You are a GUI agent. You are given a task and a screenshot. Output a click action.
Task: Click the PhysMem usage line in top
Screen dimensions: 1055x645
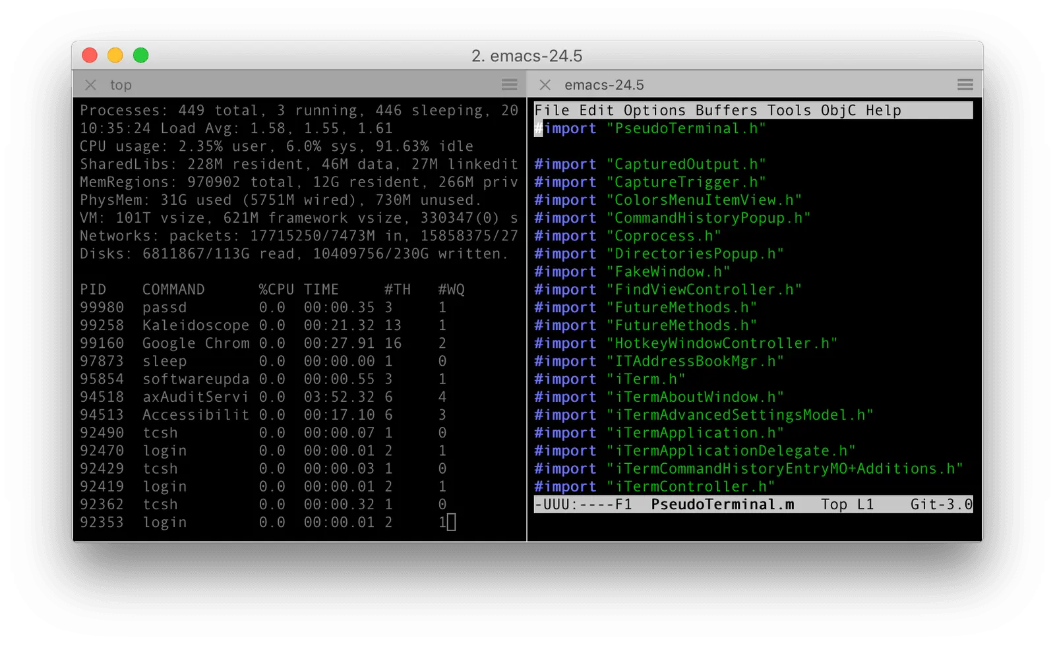tap(281, 200)
